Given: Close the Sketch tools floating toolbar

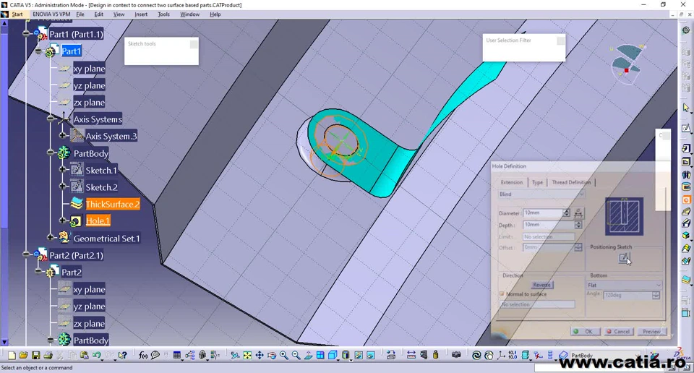Looking at the screenshot, I should point(194,44).
